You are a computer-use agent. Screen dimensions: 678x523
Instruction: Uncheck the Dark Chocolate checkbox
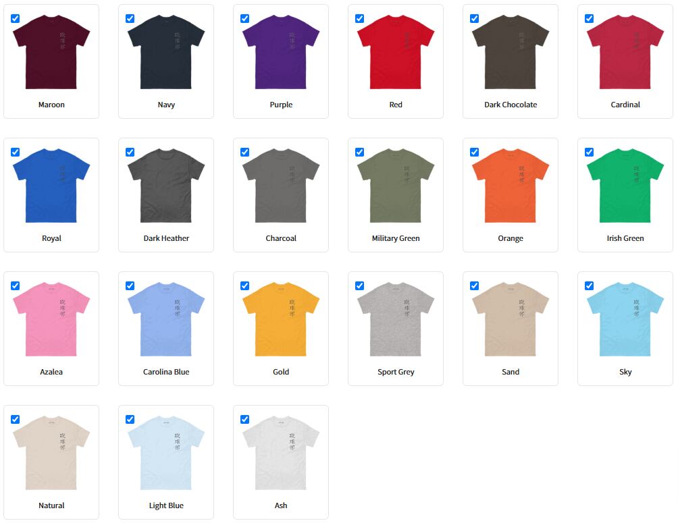[x=474, y=19]
